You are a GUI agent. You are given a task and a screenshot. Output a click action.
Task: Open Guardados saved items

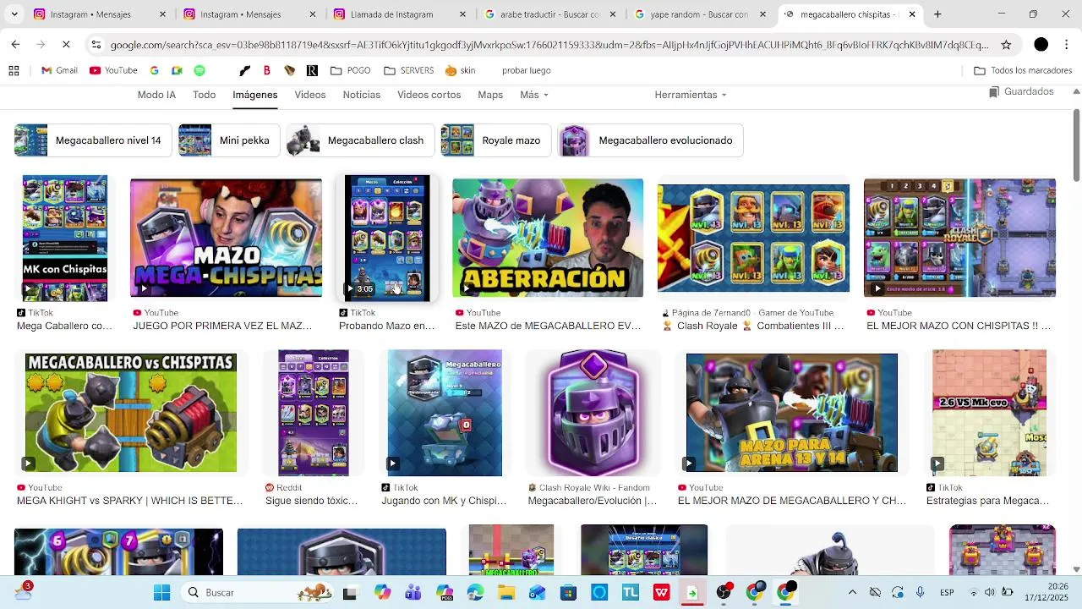[1021, 91]
